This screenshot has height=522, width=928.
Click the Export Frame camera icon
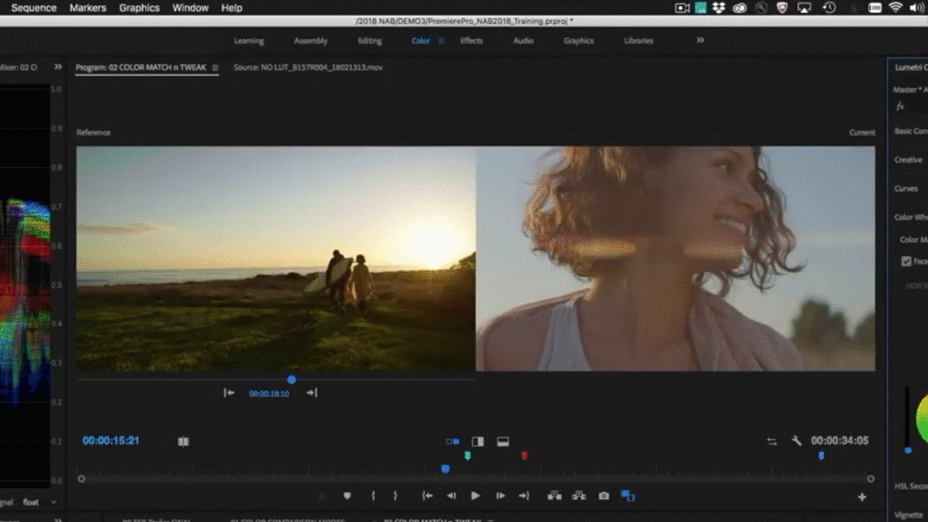603,496
